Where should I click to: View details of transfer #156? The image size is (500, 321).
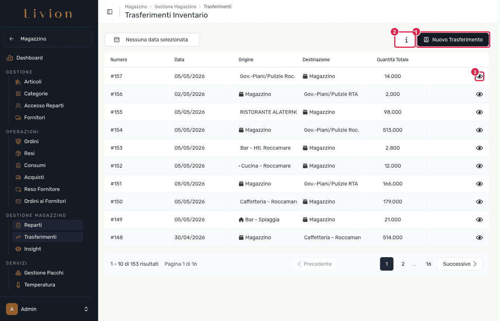(479, 94)
